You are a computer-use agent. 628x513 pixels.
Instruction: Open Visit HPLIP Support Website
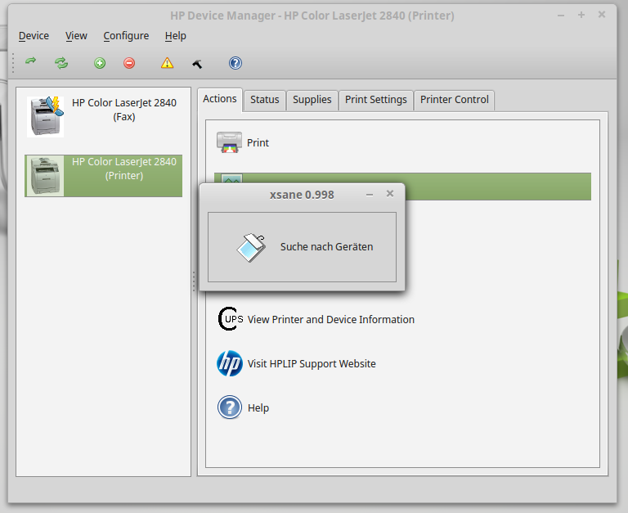312,363
